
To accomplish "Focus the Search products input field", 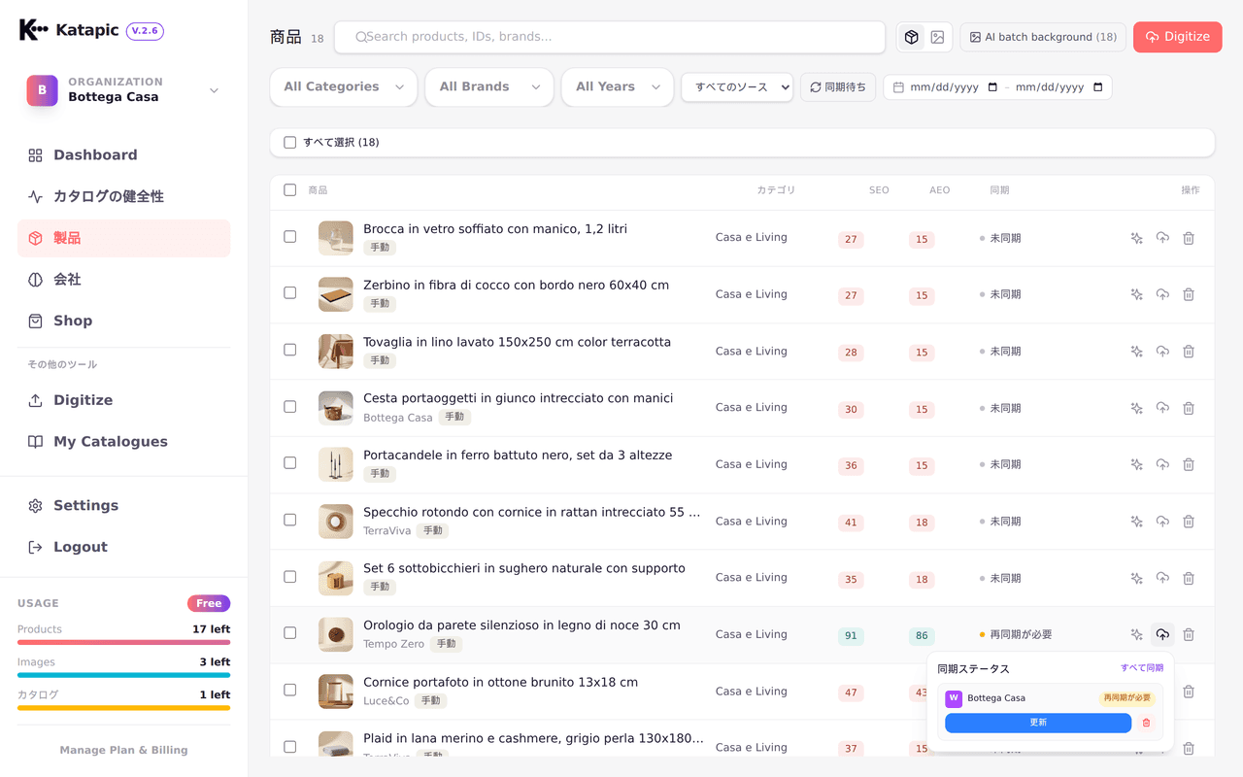I will pyautogui.click(x=610, y=37).
